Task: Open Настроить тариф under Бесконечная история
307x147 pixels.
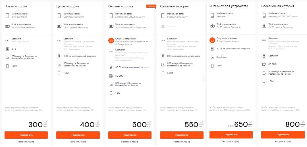Action: (x=283, y=142)
